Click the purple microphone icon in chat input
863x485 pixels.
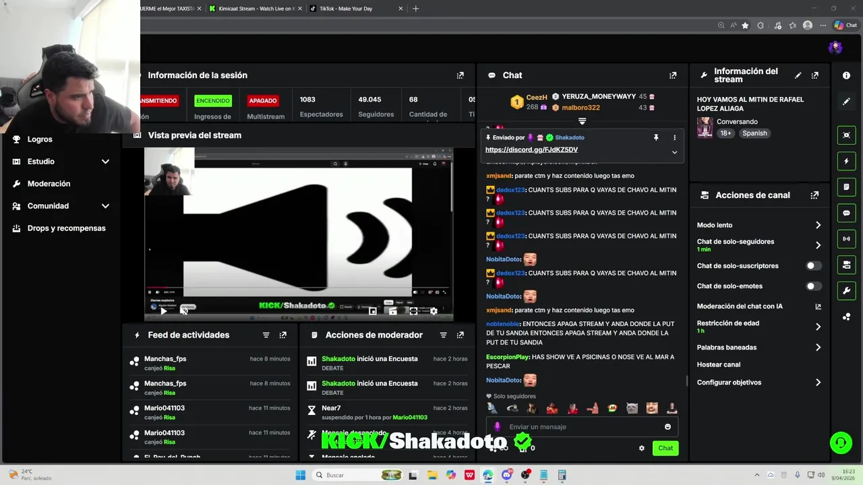coord(498,426)
